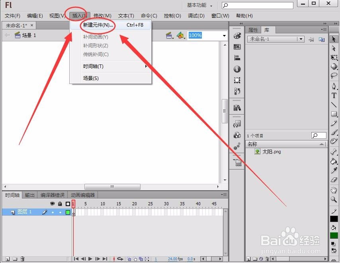340x263 pixels.
Task: Click the green fill color swatch
Action: [x=334, y=236]
